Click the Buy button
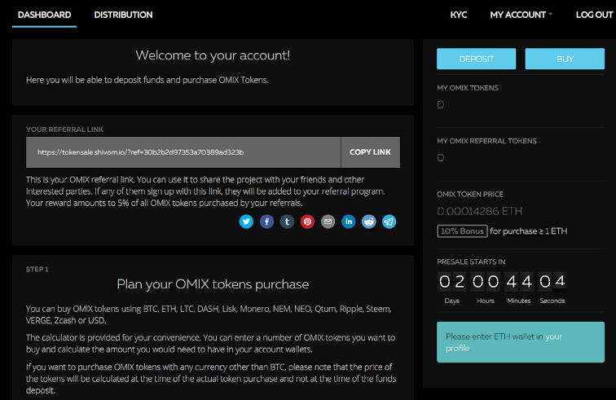Screen dimensions: 616x400 tap(565, 59)
